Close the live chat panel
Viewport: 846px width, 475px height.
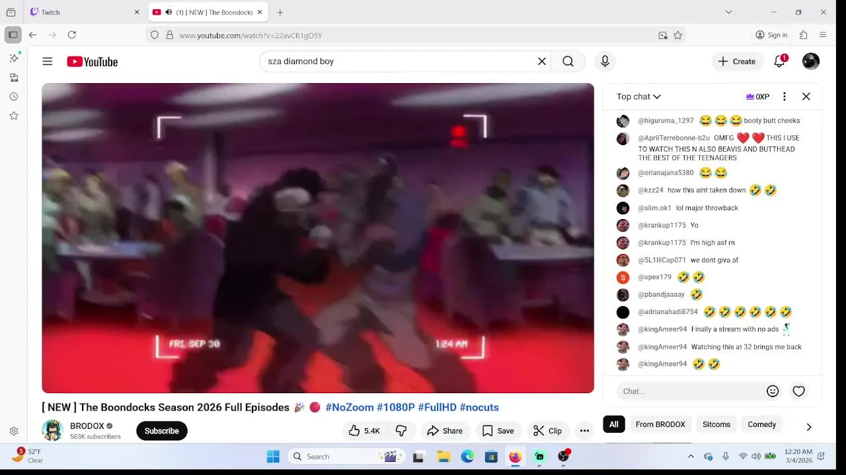tap(806, 96)
